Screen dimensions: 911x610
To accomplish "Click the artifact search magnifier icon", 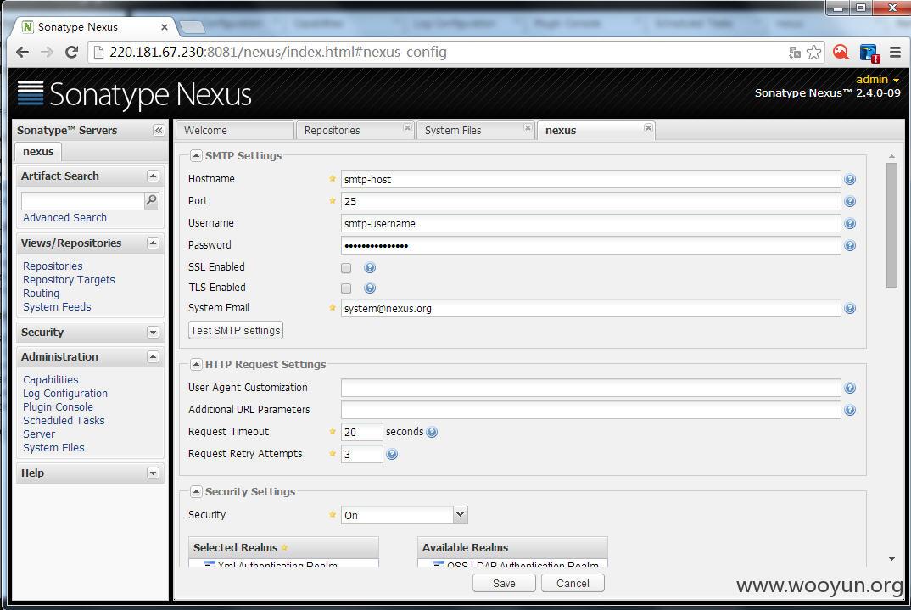I will coord(152,200).
